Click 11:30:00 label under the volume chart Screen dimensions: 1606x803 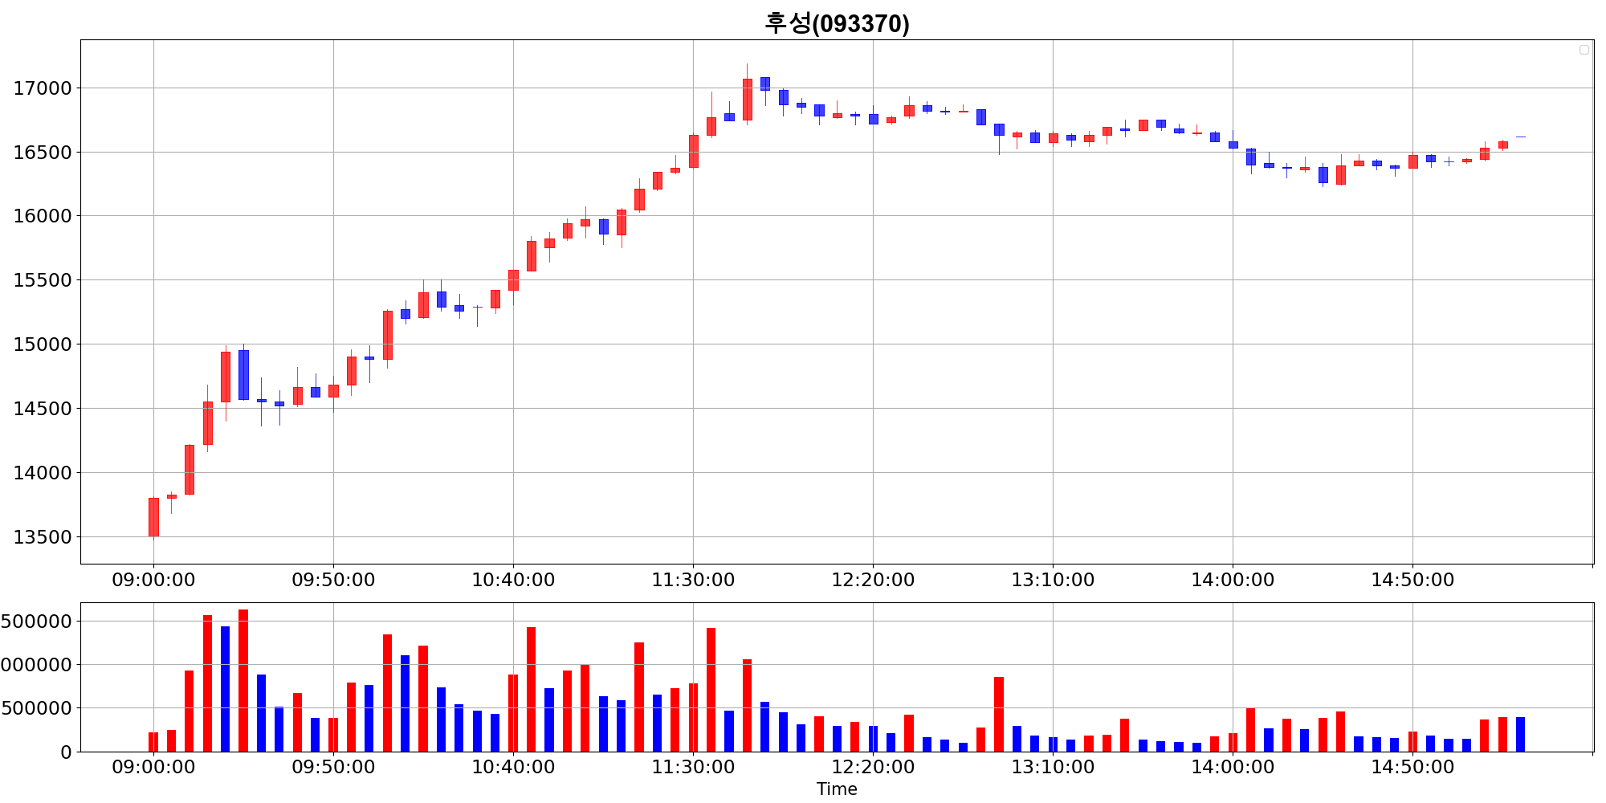[x=693, y=767]
